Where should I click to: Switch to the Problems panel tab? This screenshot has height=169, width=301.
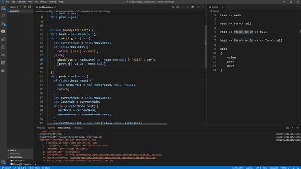pyautogui.click(x=41, y=128)
